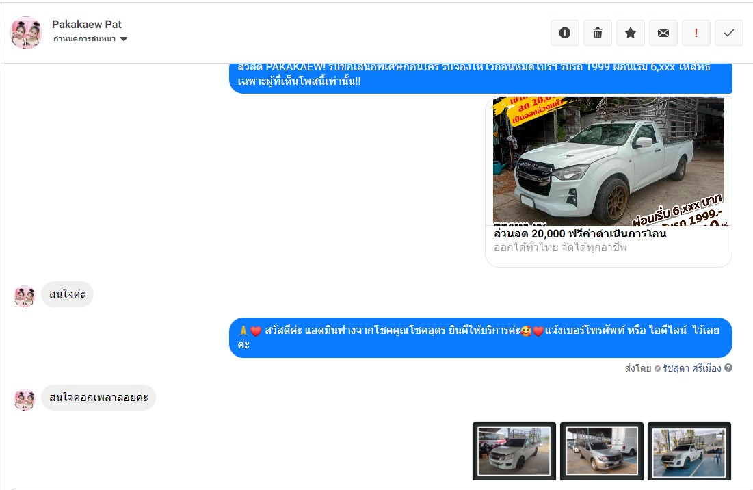Click customer avatar beside สนใจค่ะ message
The width and height of the screenshot is (753, 490).
25,296
